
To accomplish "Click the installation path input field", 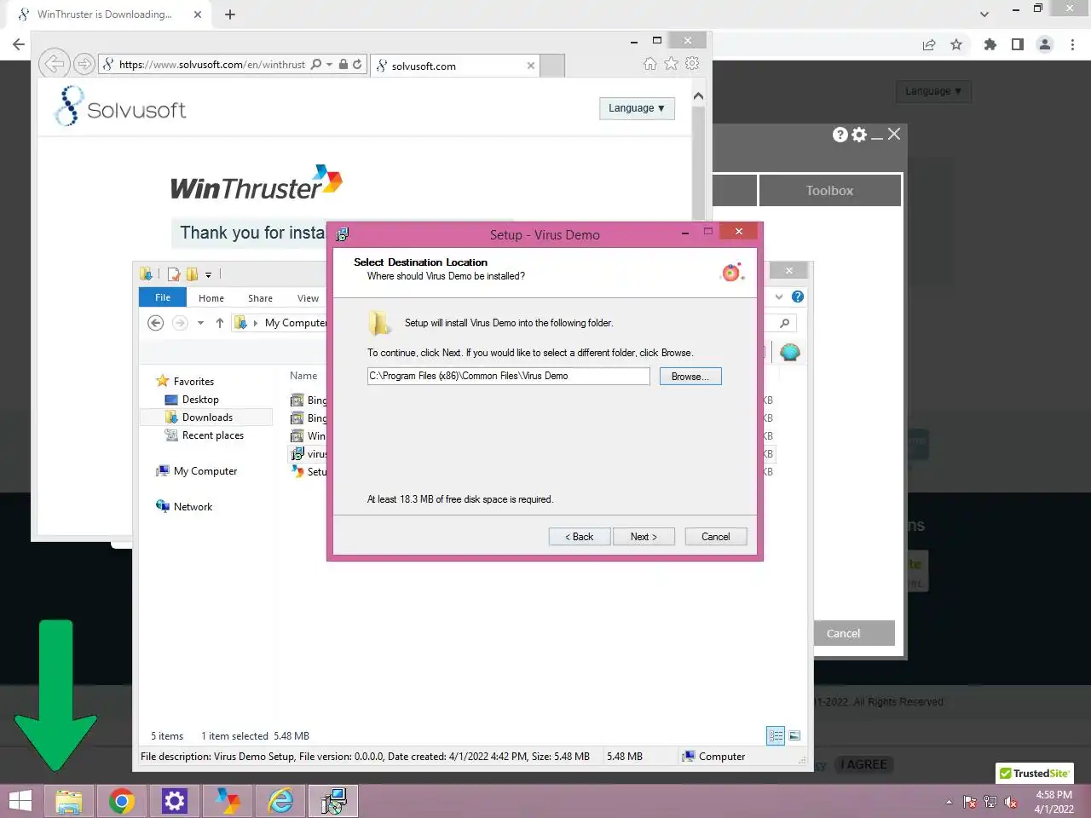I will [508, 376].
